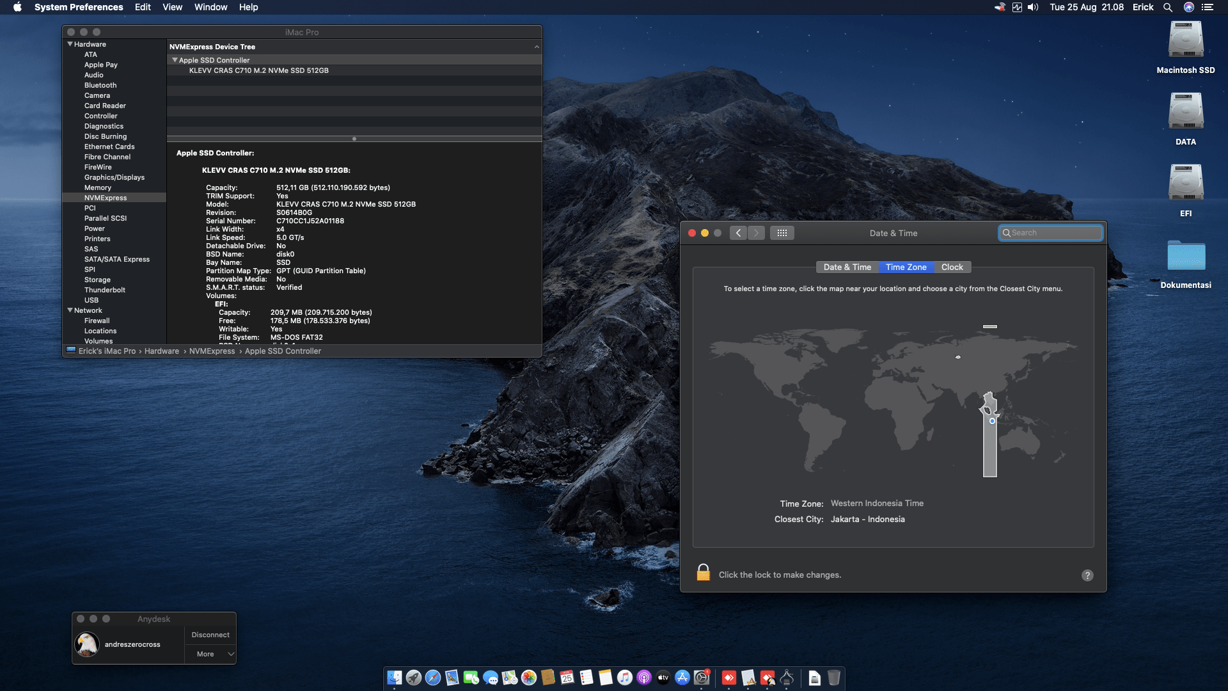Open the Date & Time help button
Image resolution: width=1228 pixels, height=691 pixels.
tap(1087, 575)
